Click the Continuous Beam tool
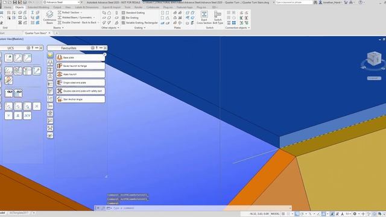This screenshot has height=217, width=386. pyautogui.click(x=49, y=17)
